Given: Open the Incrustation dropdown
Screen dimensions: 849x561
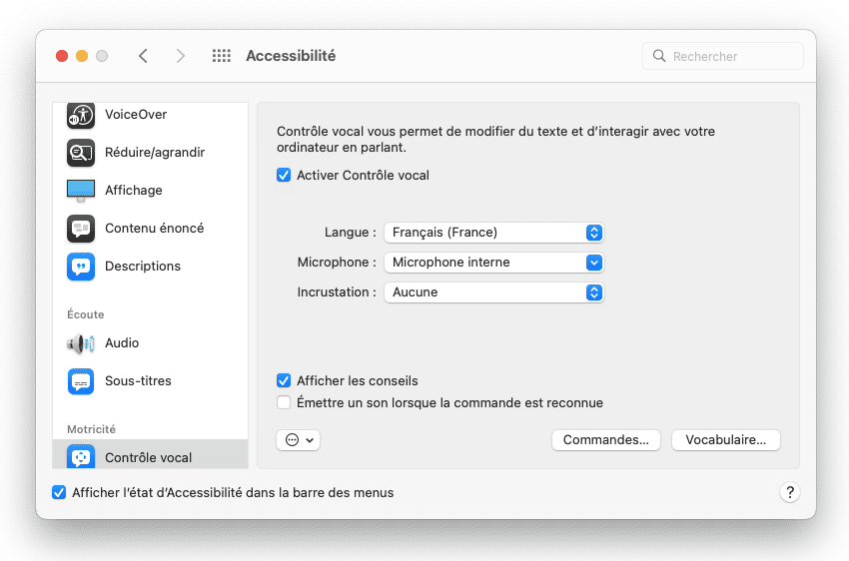Looking at the screenshot, I should point(494,292).
